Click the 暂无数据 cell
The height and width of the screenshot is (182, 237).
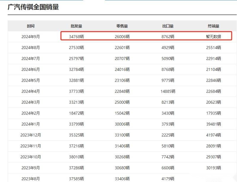click(214, 37)
